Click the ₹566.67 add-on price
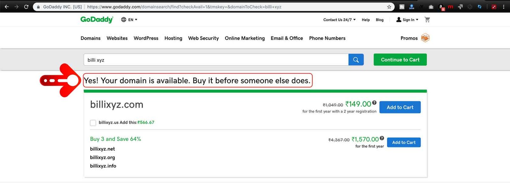Screen dimensions: 510x183 146,122
